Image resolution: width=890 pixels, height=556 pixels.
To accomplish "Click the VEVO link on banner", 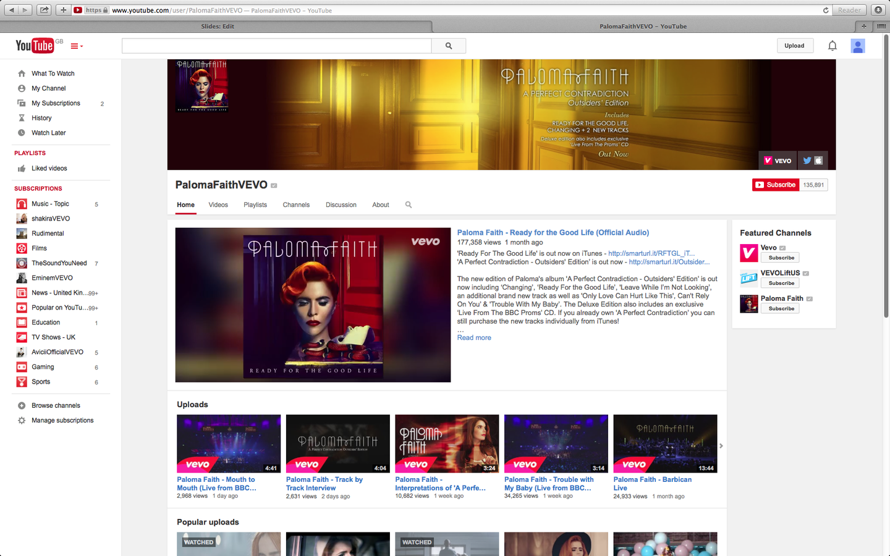I will 778,161.
